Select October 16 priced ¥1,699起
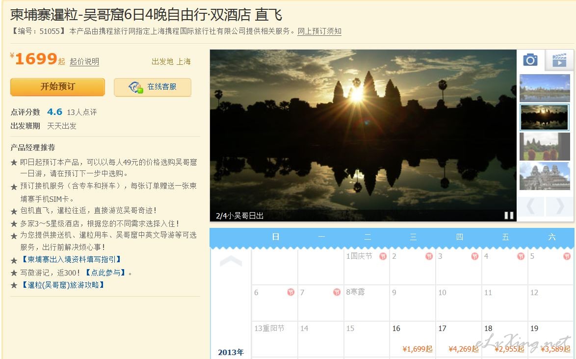Image resolution: width=576 pixels, height=359 pixels. tap(413, 339)
